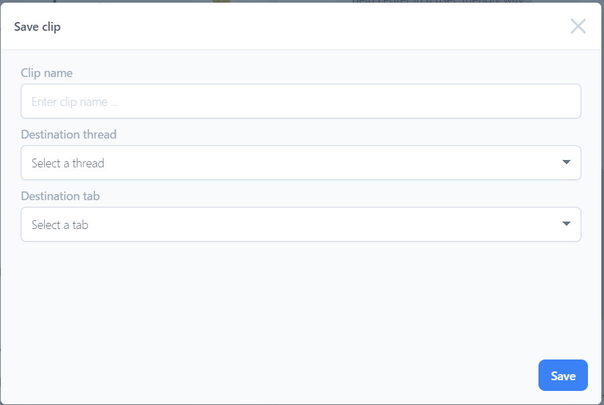Open the Destination thread dropdown
The height and width of the screenshot is (405, 604).
coord(301,163)
